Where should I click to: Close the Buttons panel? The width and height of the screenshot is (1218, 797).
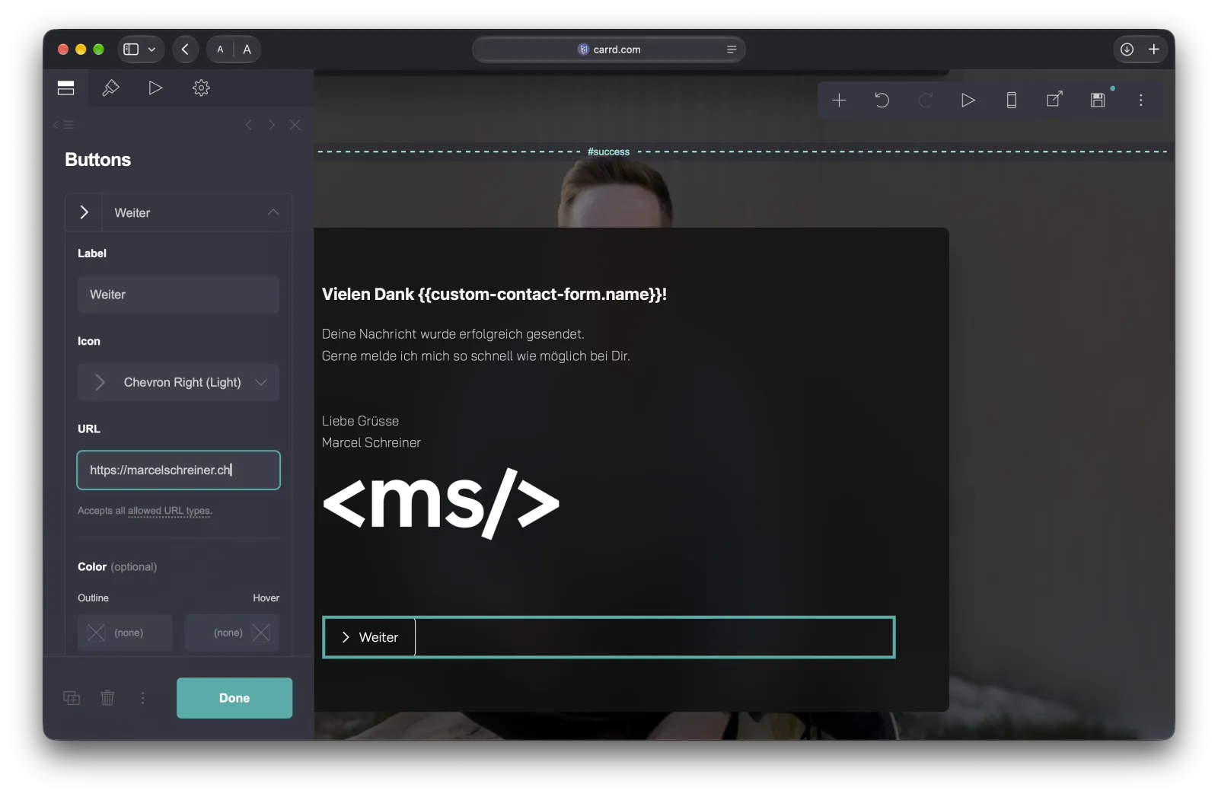click(x=295, y=125)
